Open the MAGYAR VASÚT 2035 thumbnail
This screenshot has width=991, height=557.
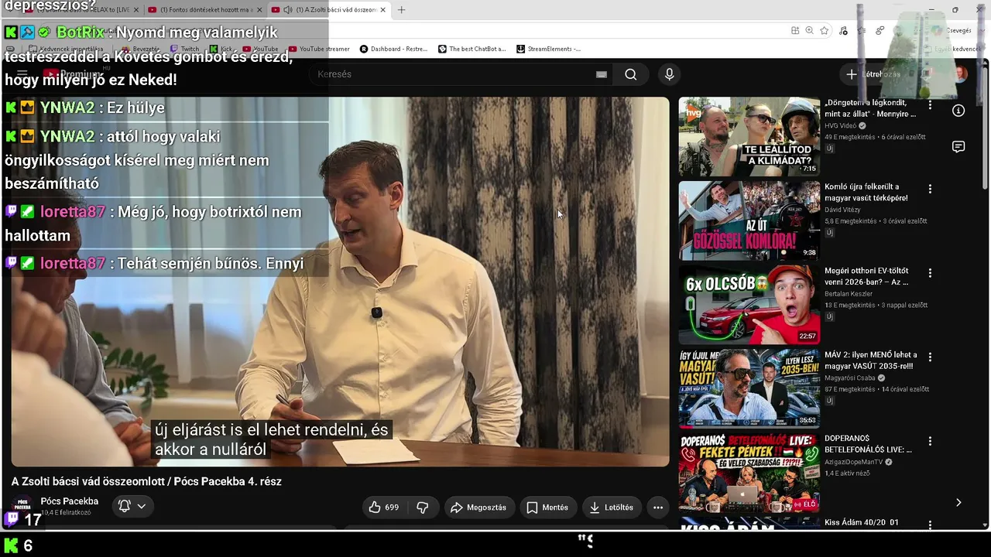[x=749, y=389]
